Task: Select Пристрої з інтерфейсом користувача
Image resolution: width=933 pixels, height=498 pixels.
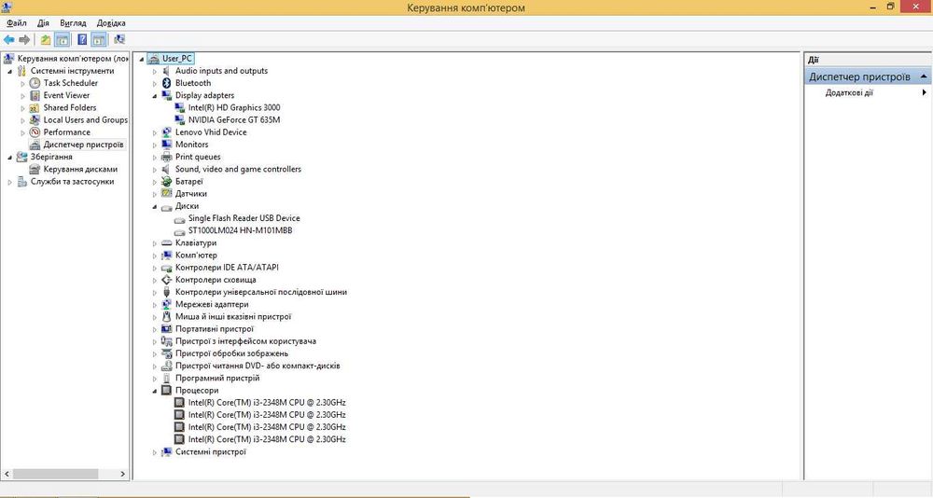Action: [245, 341]
